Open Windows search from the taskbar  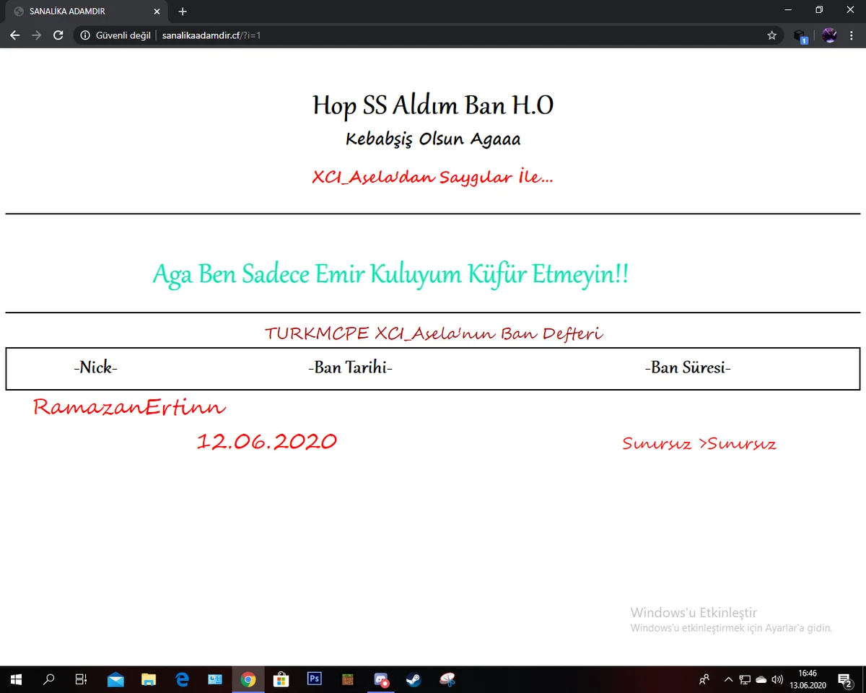click(49, 679)
